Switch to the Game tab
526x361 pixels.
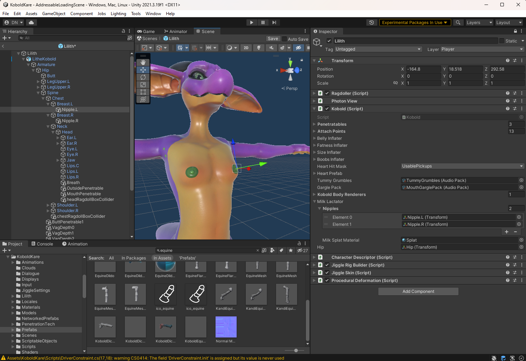146,32
